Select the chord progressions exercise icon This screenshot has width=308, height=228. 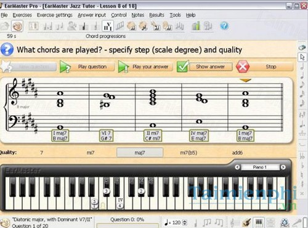108,26
